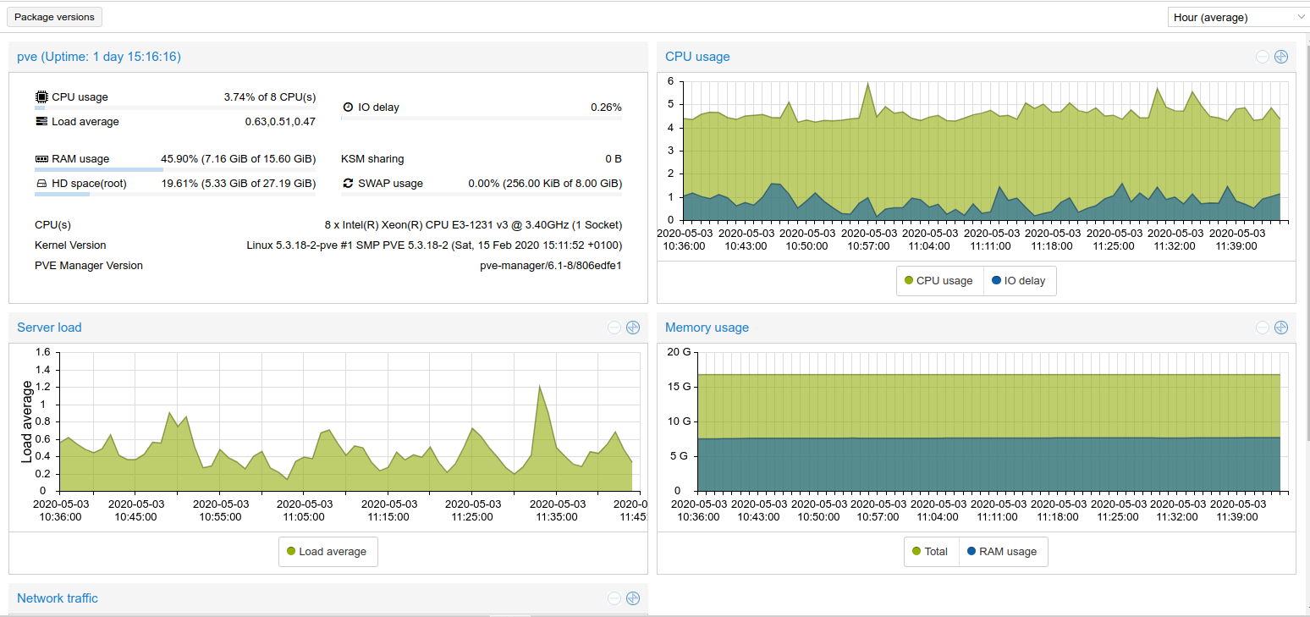
Task: Click the SWAP usage circular arrows icon
Action: (x=346, y=183)
